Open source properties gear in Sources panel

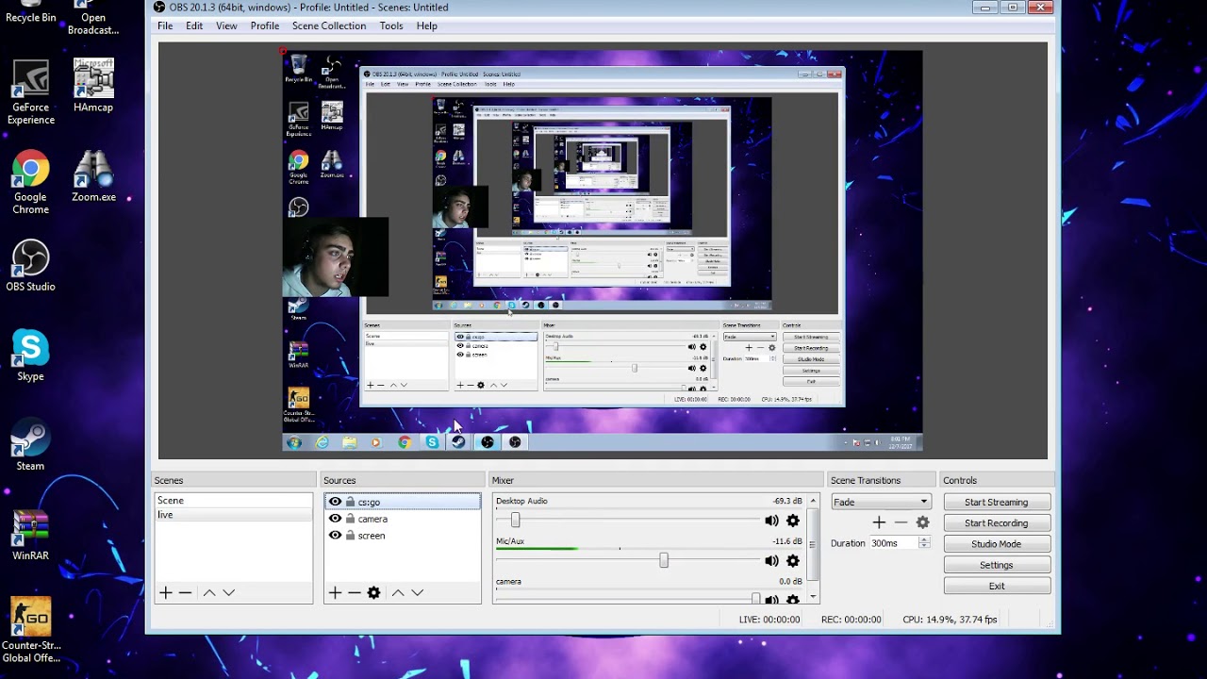(373, 592)
